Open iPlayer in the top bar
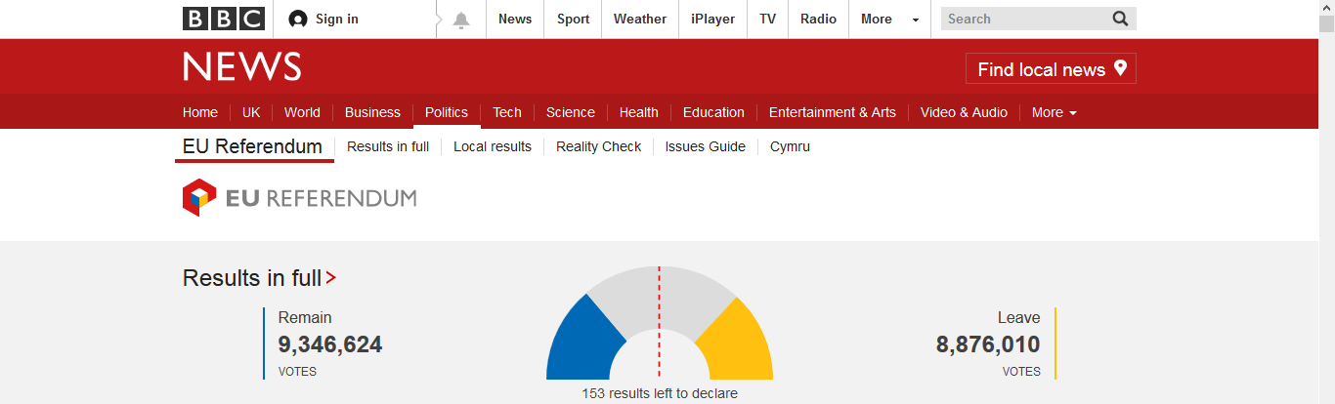 713,19
